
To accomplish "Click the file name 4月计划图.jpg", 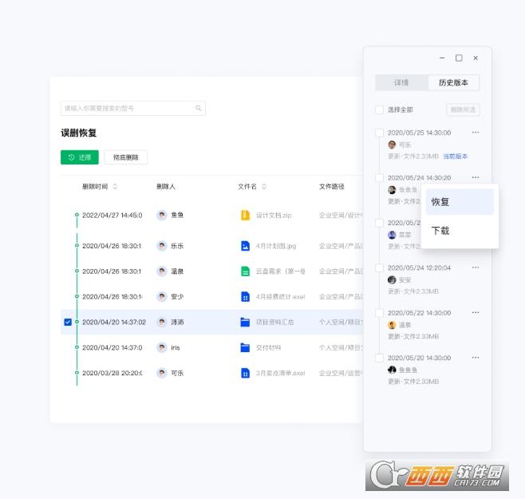I will 276,246.
